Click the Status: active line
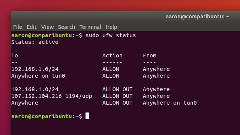The height and width of the screenshot is (135, 240). coord(35,42)
